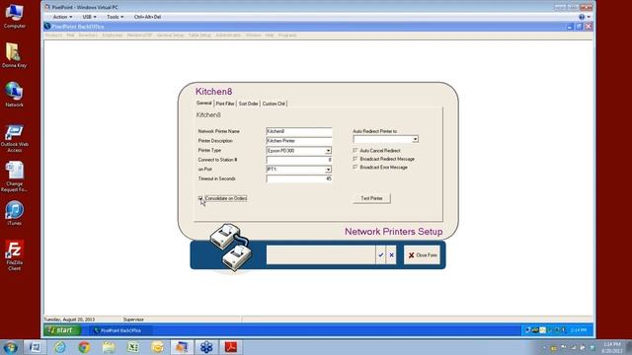
Task: Expand the Auto Redirect Printer to dropdown
Action: pos(415,139)
